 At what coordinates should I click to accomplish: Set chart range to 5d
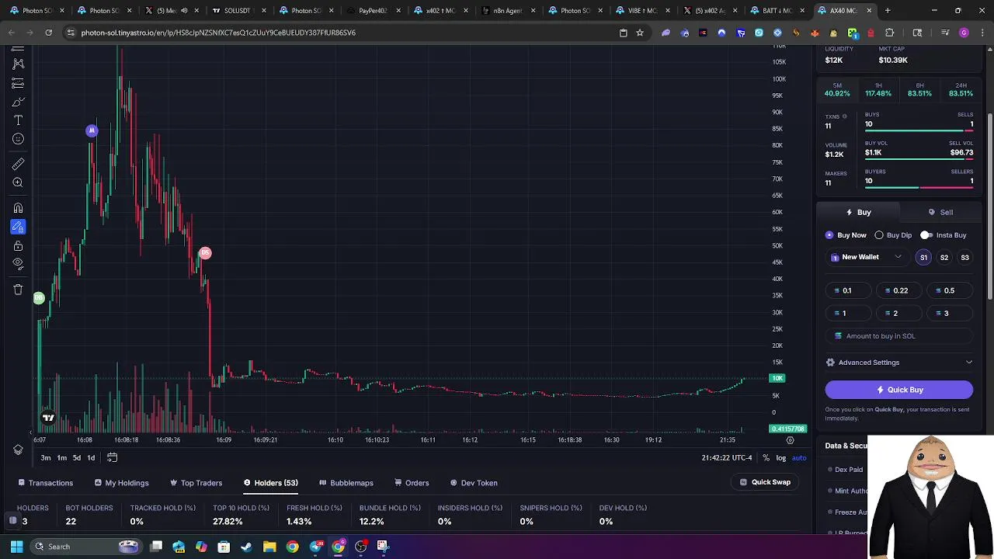point(76,457)
